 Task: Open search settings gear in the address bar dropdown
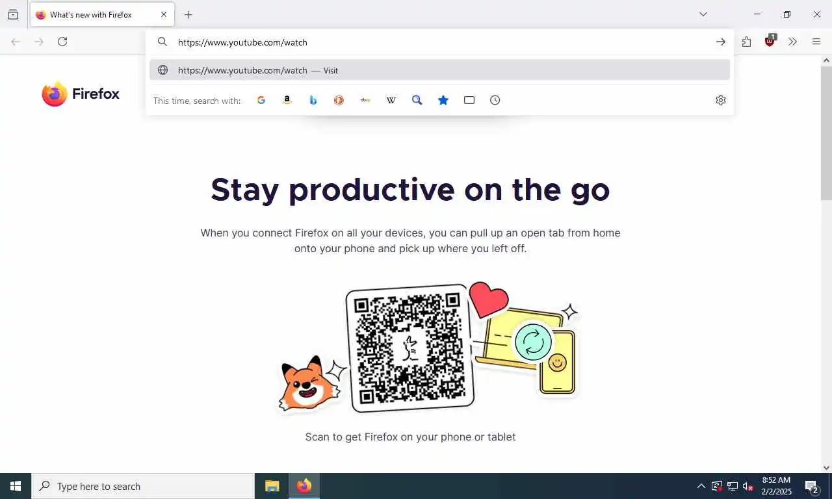click(x=721, y=100)
